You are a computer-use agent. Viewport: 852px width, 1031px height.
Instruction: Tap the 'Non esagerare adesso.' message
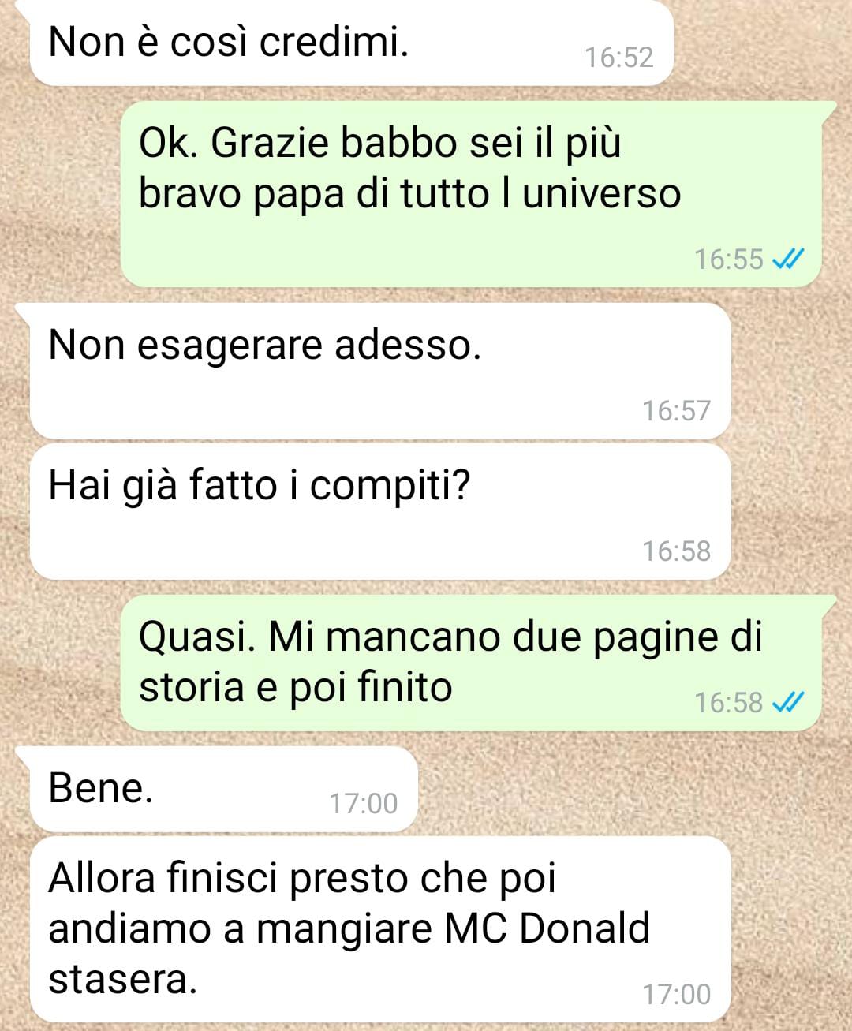point(380,371)
